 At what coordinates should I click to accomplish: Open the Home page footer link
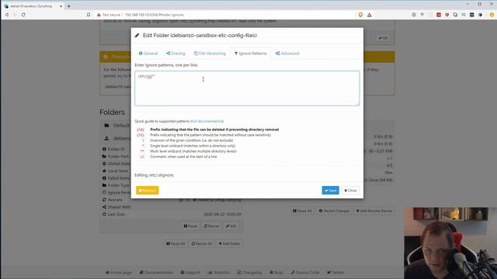pyautogui.click(x=119, y=272)
